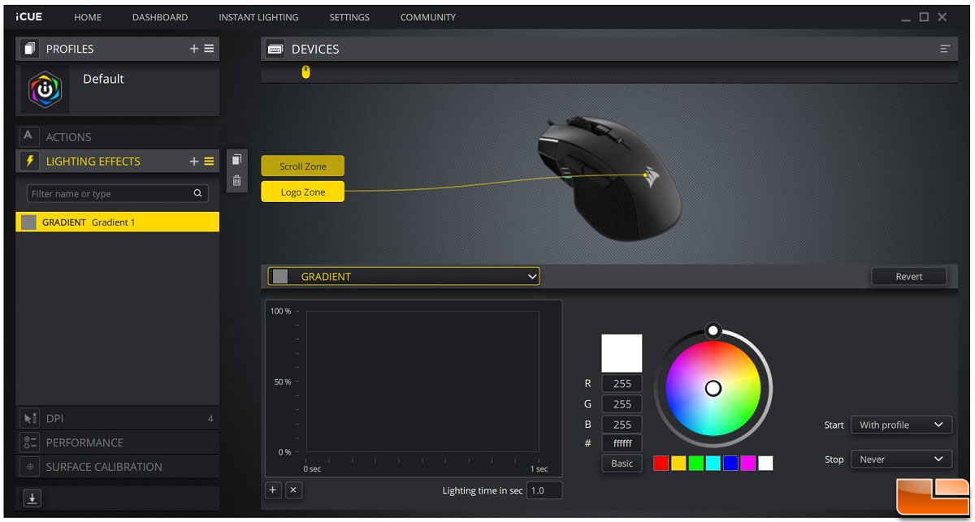Pick the yellow color swatch
Viewport: 975px width, 522px height.
coord(678,464)
